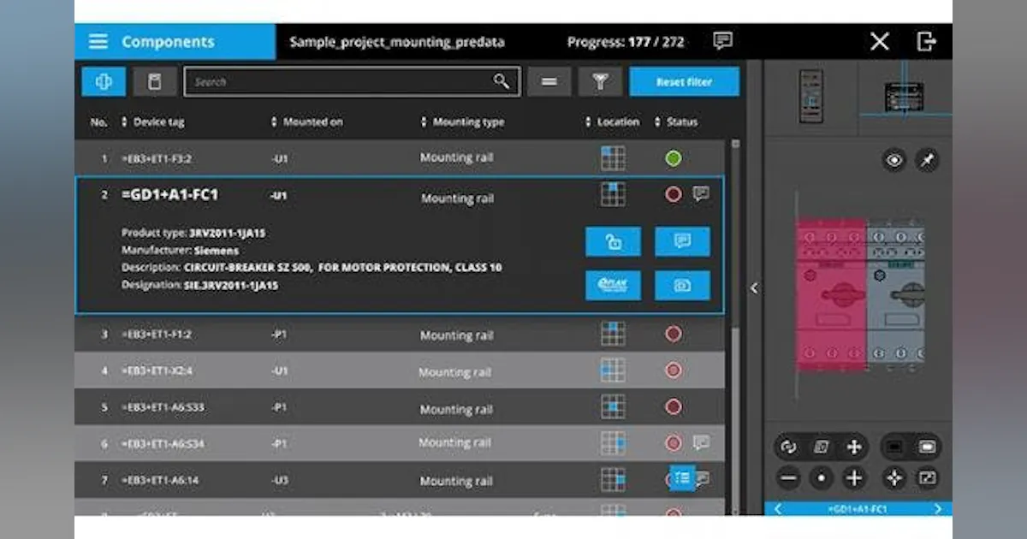Select the mounting components view icon
Screen dimensions: 1027x539
pyautogui.click(x=103, y=81)
